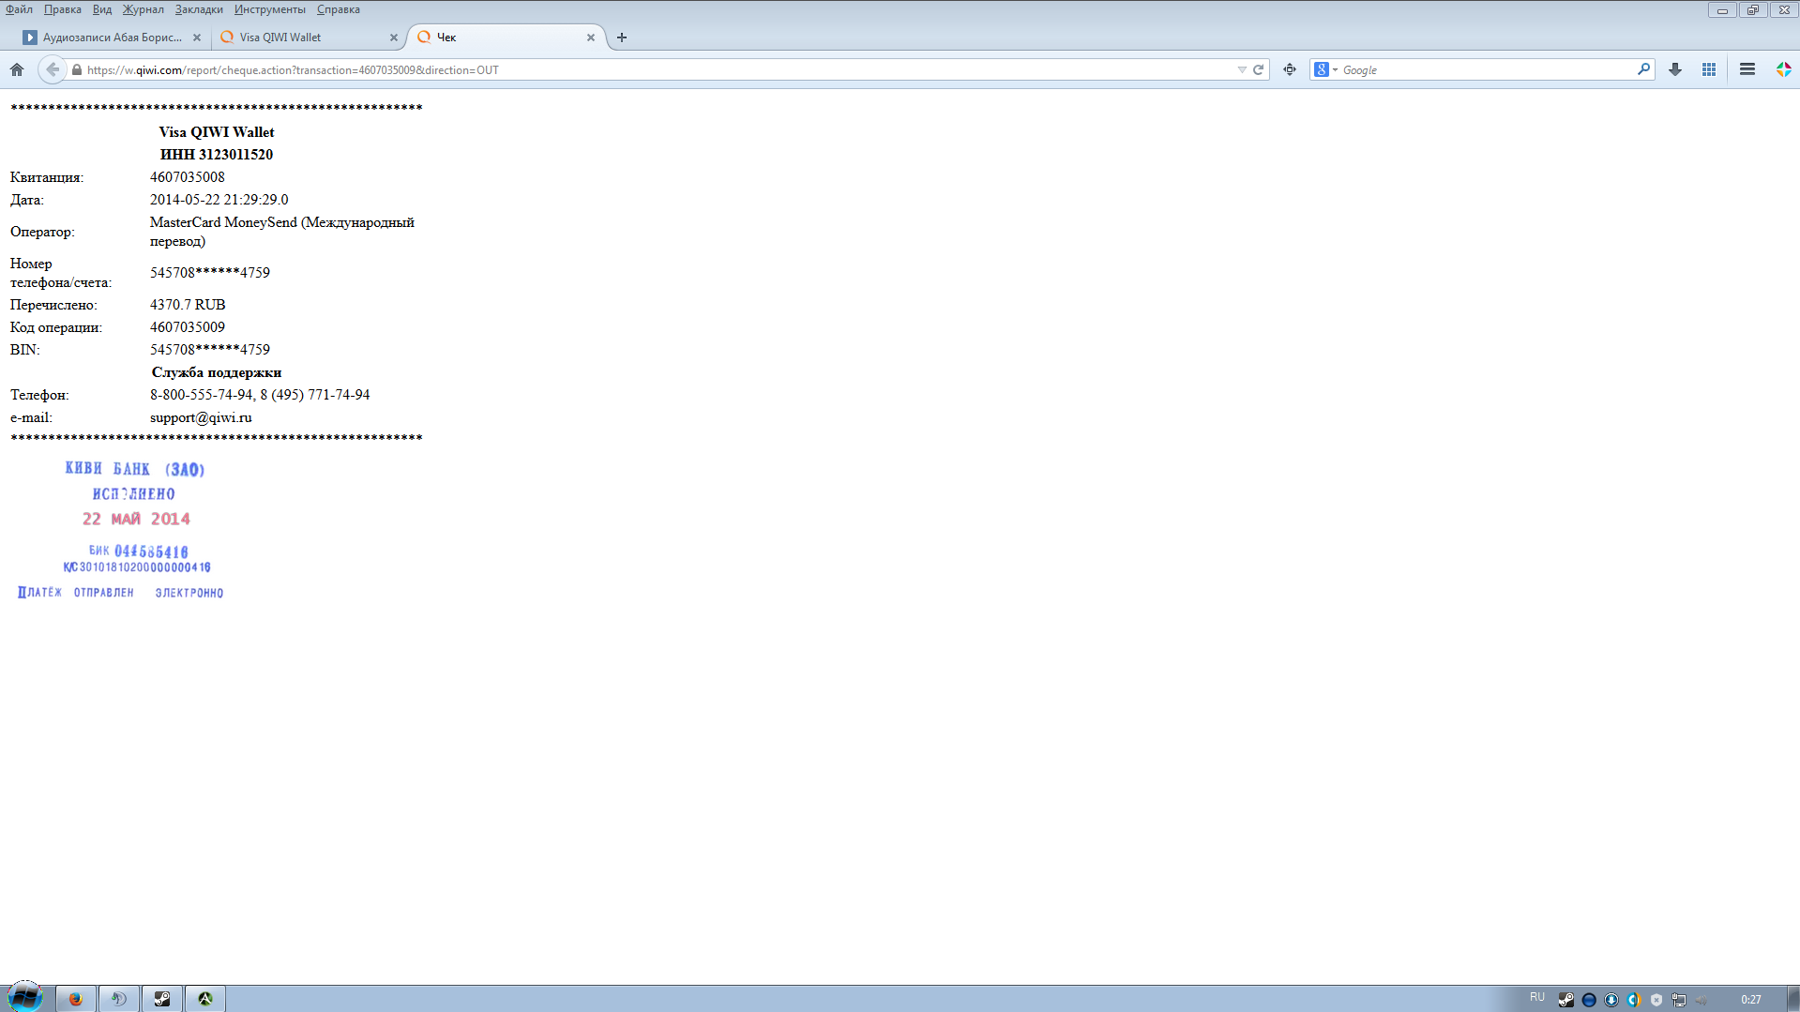Click the КИВИ БАНК stamp image
This screenshot has height=1012, width=1800.
coord(121,530)
